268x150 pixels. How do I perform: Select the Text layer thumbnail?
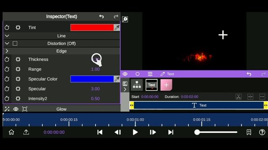(152, 85)
